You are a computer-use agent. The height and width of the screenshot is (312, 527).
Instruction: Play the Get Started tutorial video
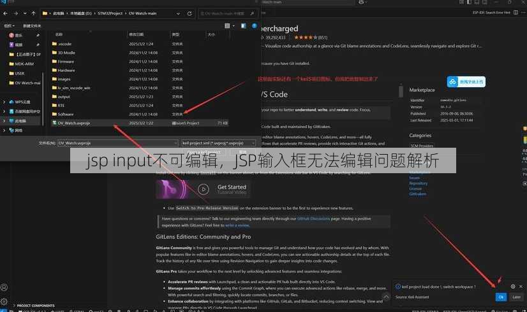203,189
